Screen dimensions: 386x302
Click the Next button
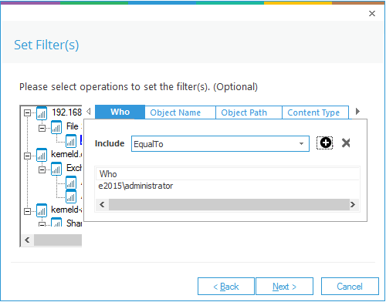click(x=284, y=286)
